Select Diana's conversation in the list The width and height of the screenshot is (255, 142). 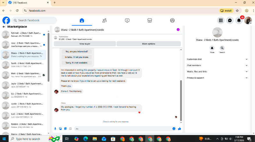point(24,55)
